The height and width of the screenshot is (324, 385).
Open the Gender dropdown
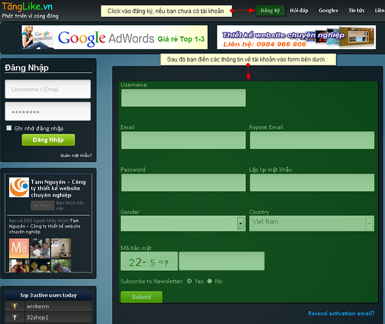pyautogui.click(x=183, y=223)
